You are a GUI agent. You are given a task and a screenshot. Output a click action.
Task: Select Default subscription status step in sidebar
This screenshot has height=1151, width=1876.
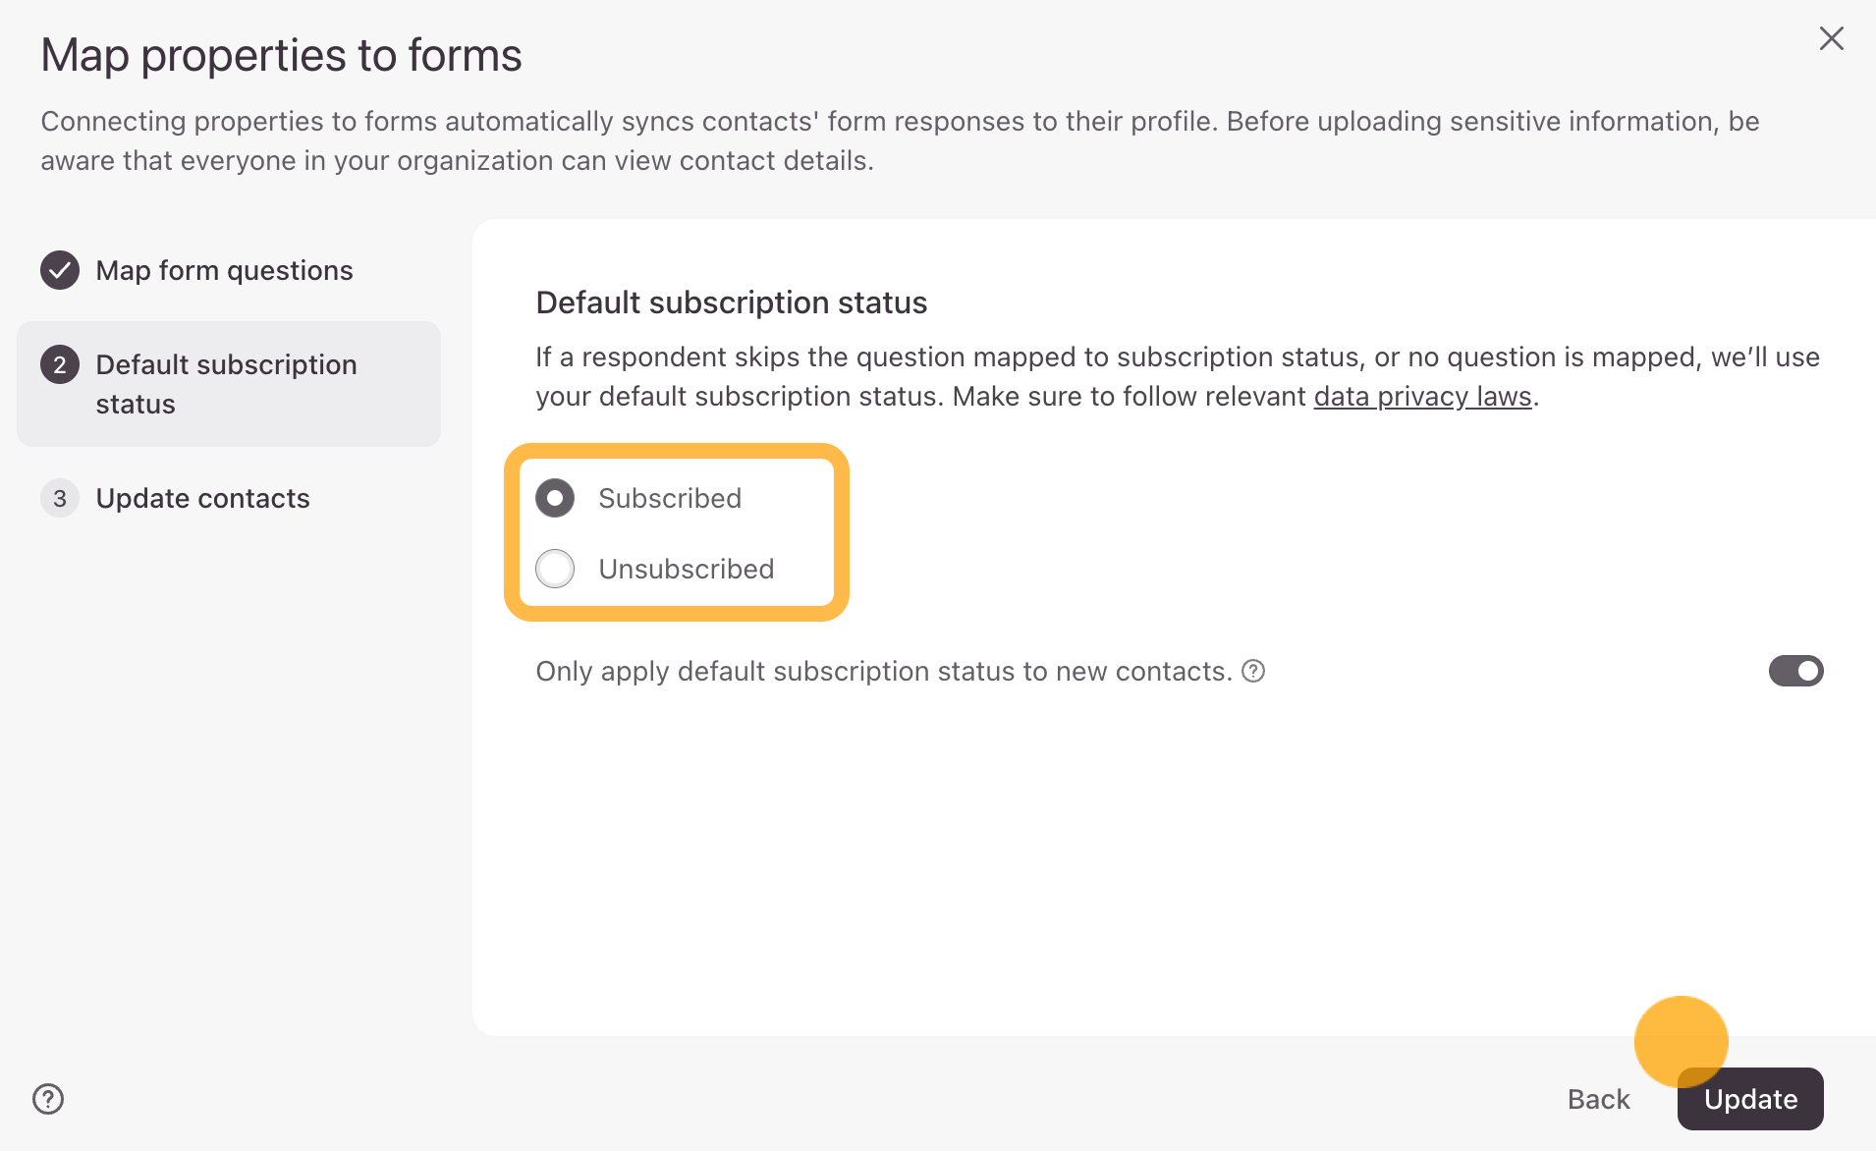[x=228, y=384]
